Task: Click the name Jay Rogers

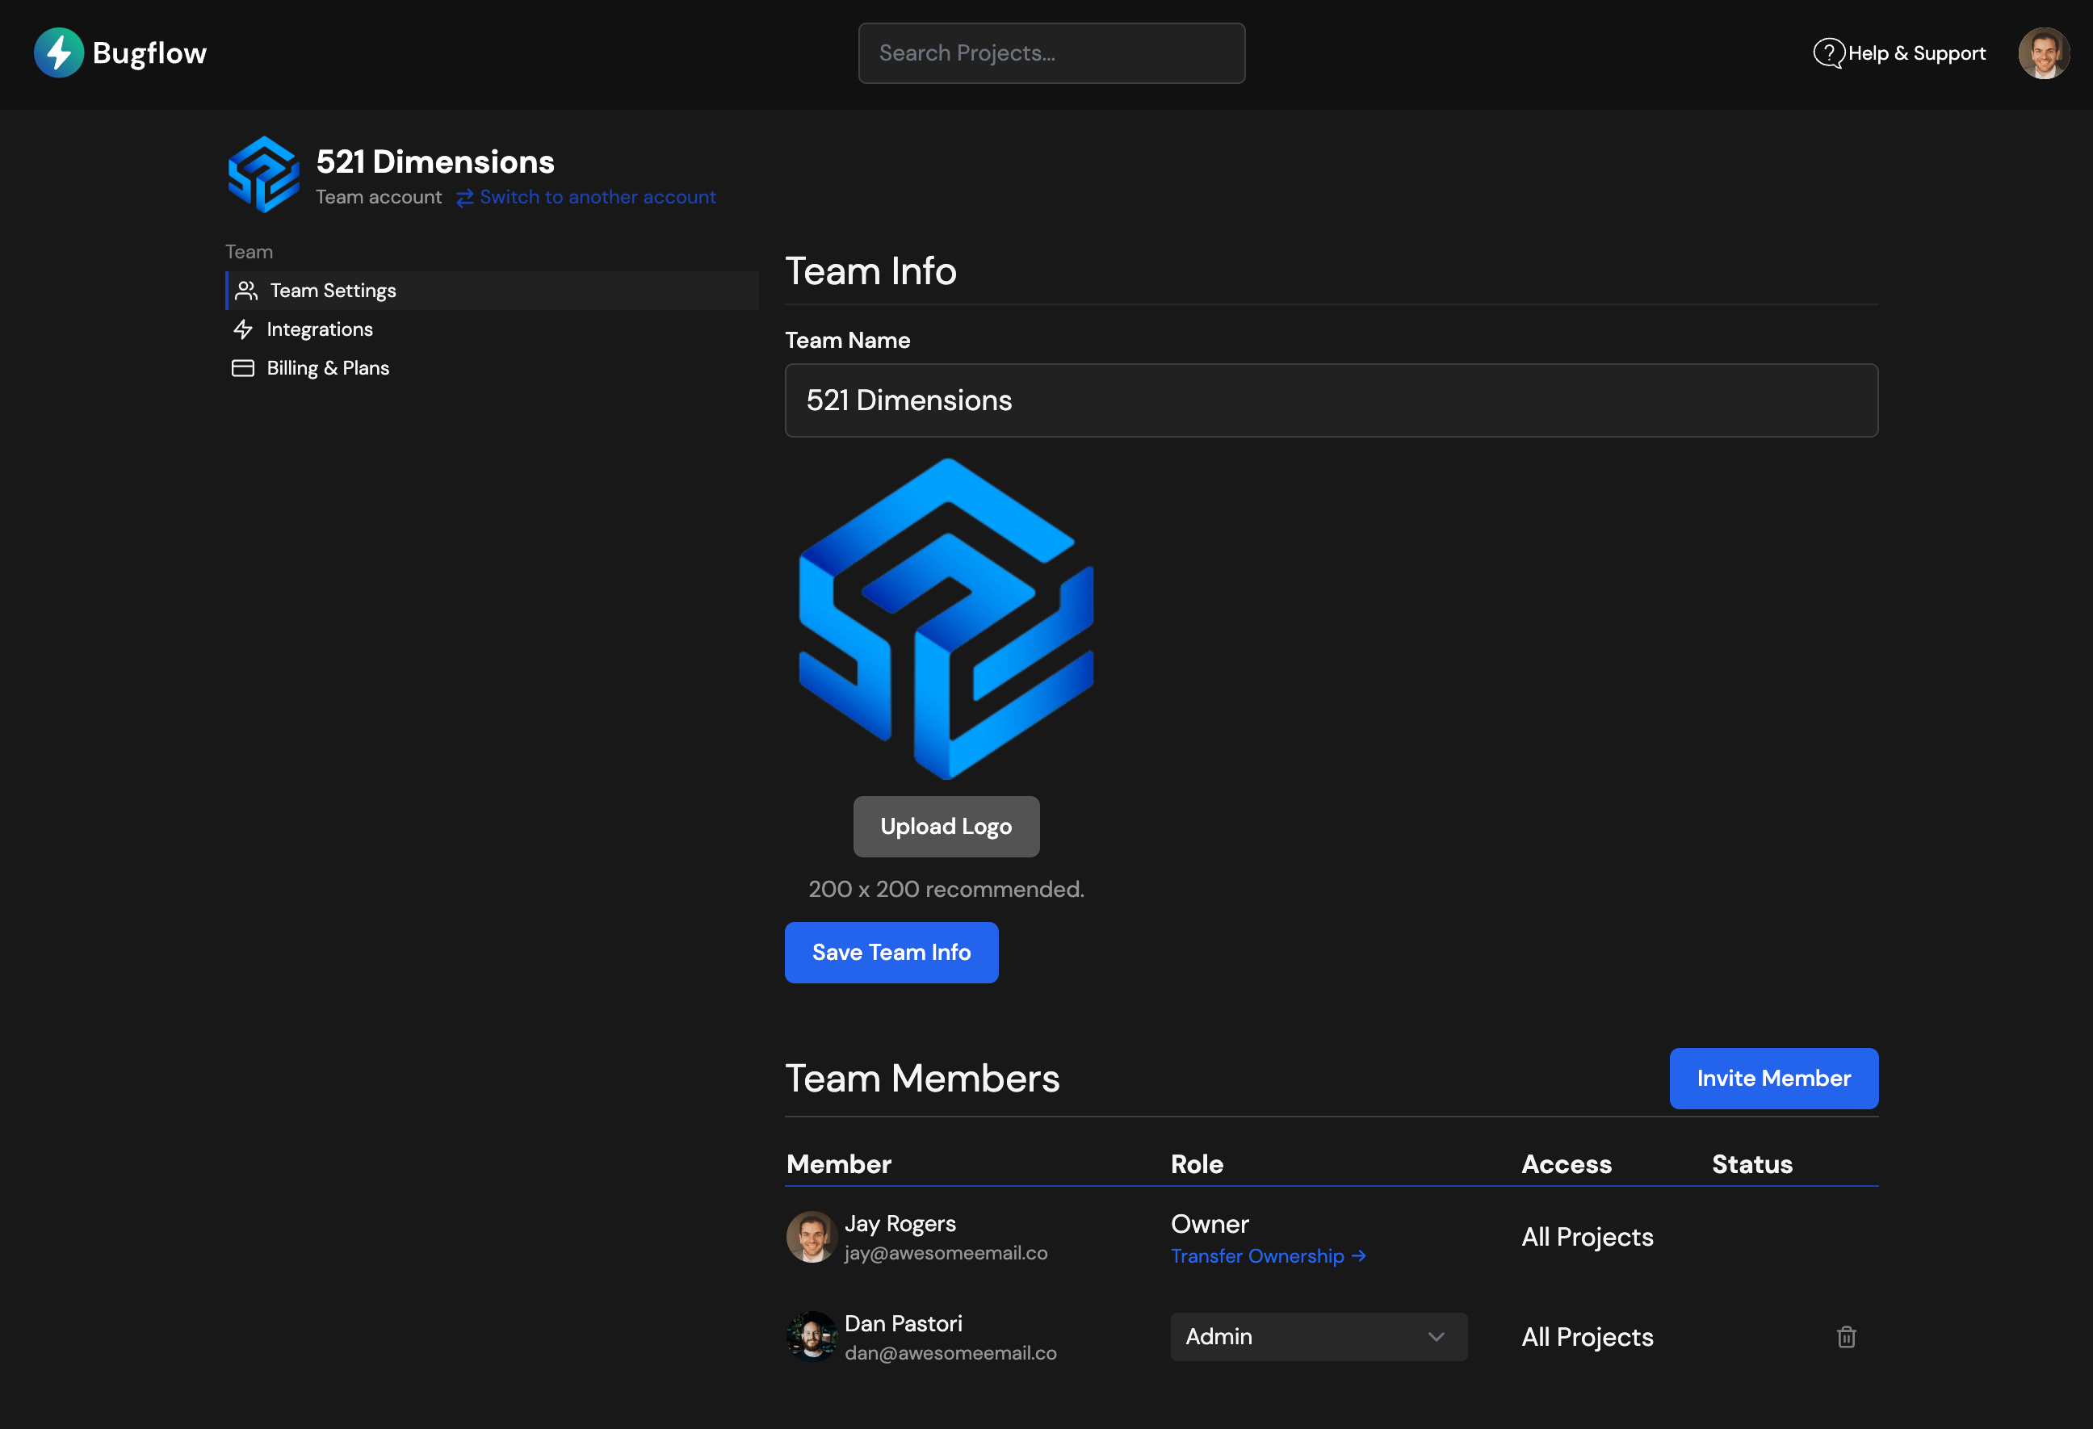Action: (900, 1224)
